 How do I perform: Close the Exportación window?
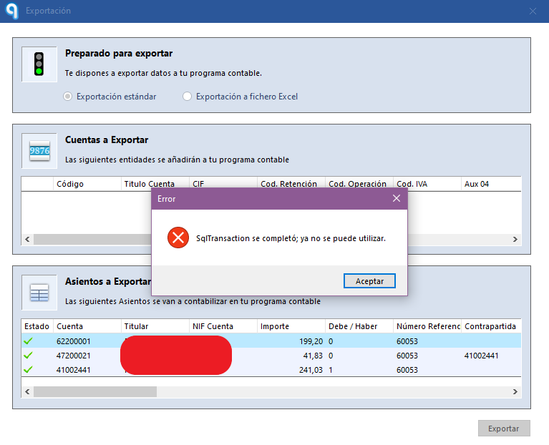(533, 11)
